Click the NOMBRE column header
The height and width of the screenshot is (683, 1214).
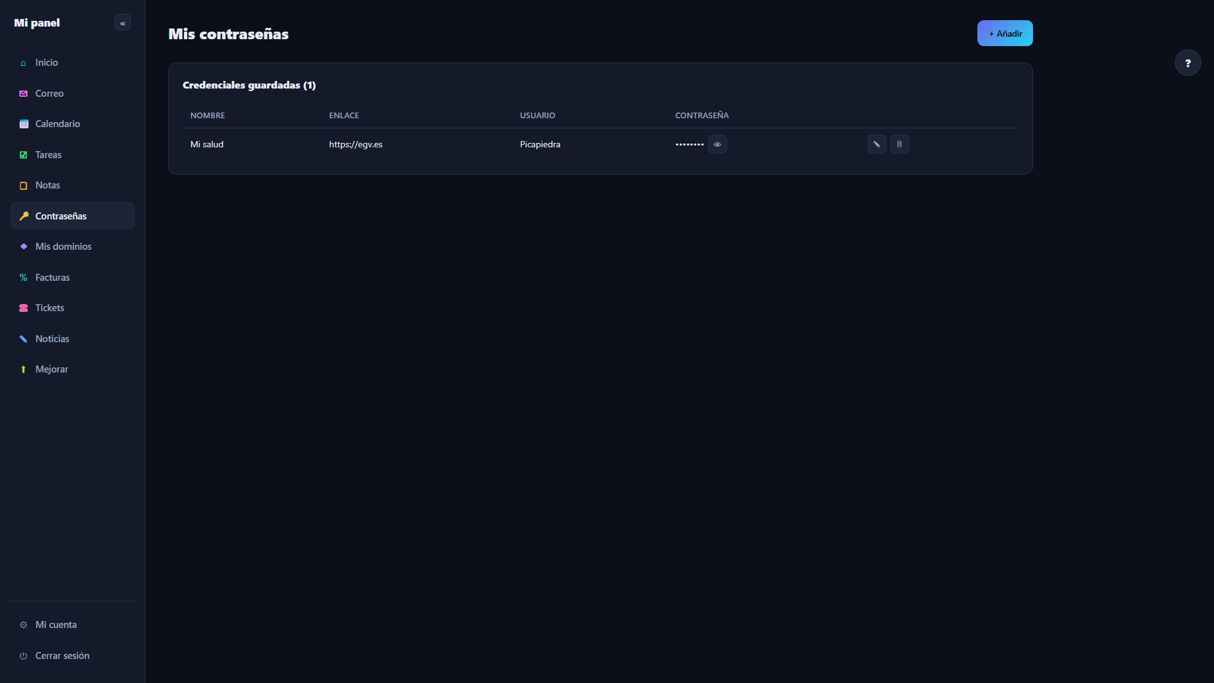207,116
